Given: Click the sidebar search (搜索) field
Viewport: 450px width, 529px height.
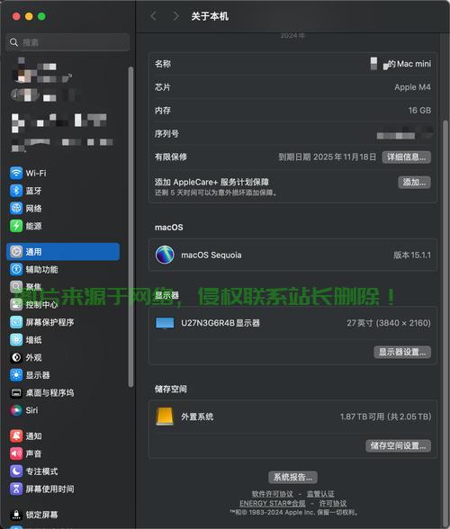Looking at the screenshot, I should 67,42.
